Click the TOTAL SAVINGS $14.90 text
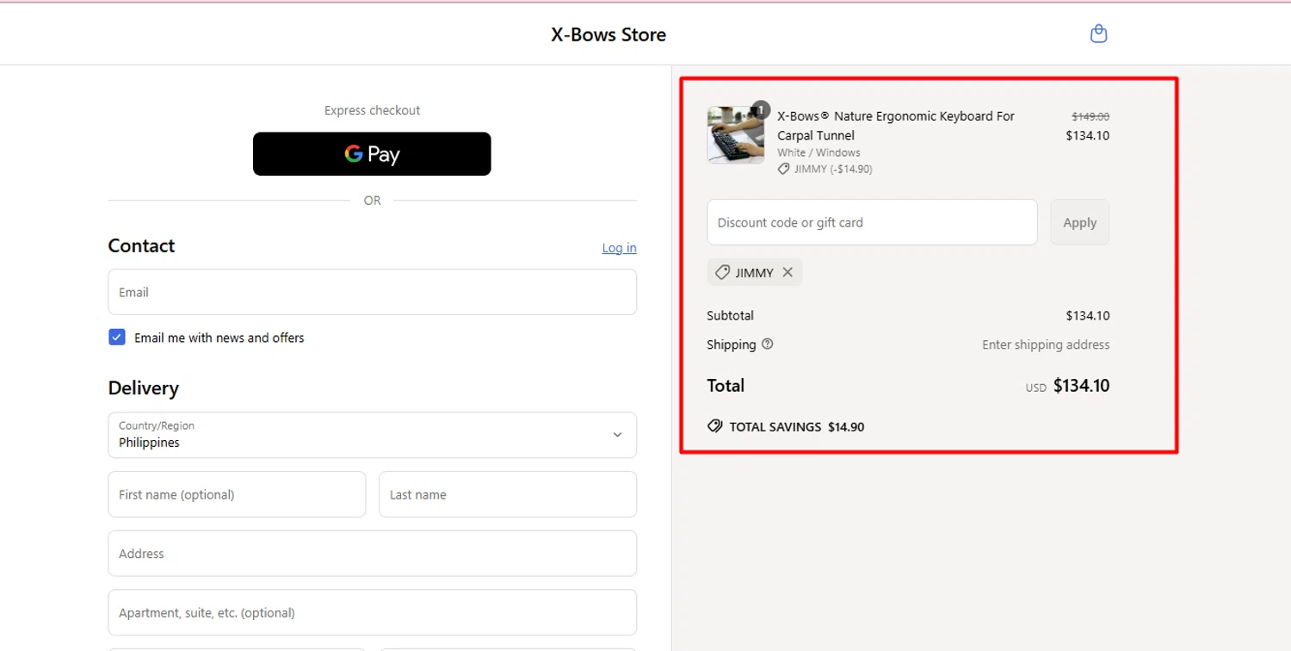This screenshot has width=1291, height=651. click(797, 426)
